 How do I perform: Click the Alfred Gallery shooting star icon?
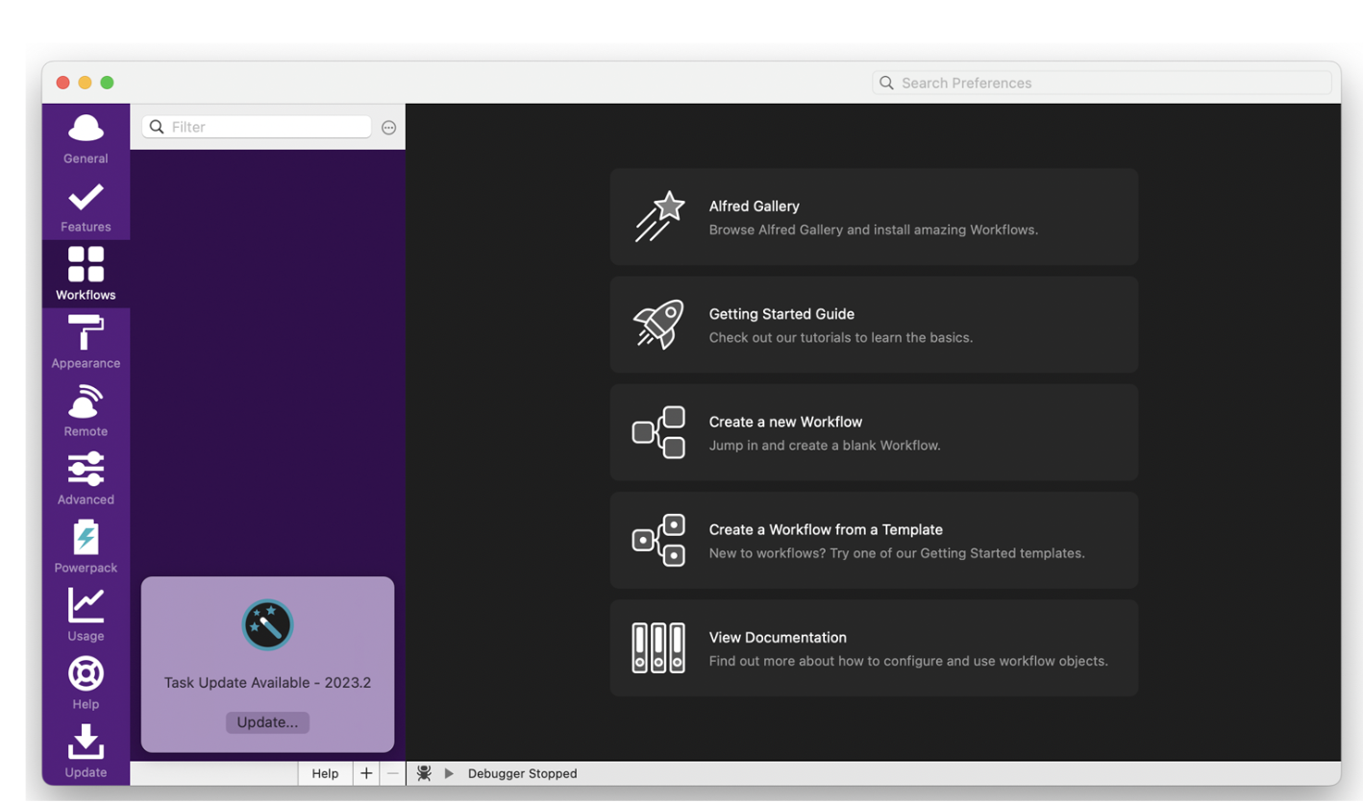tap(659, 216)
